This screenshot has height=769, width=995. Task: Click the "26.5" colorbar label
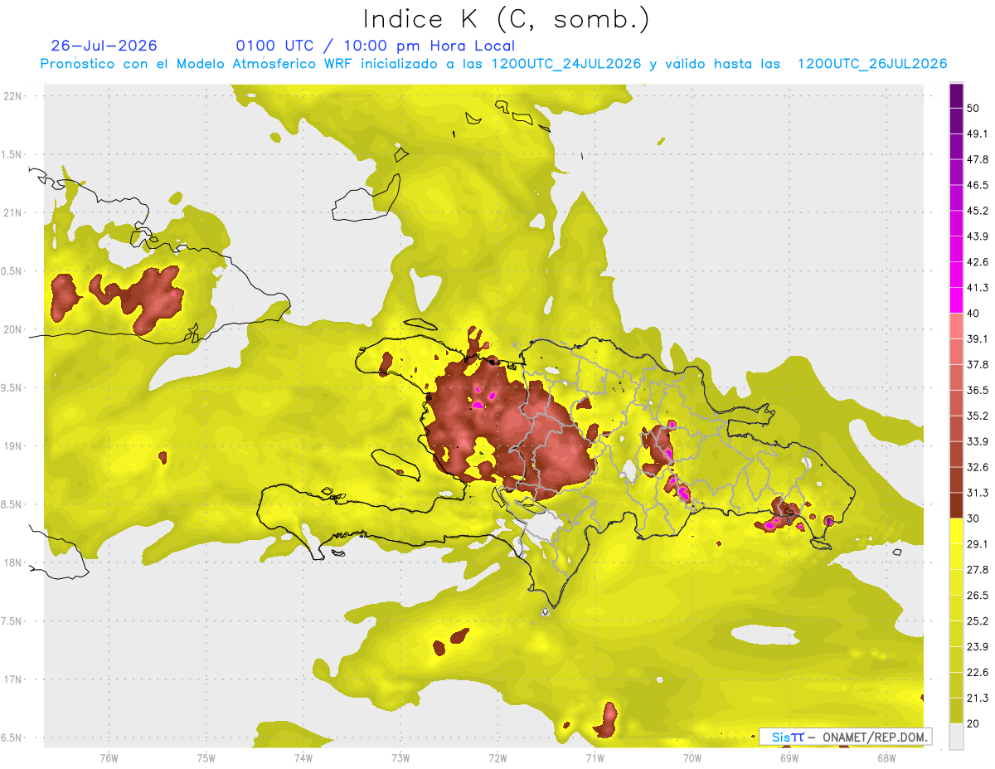(978, 595)
